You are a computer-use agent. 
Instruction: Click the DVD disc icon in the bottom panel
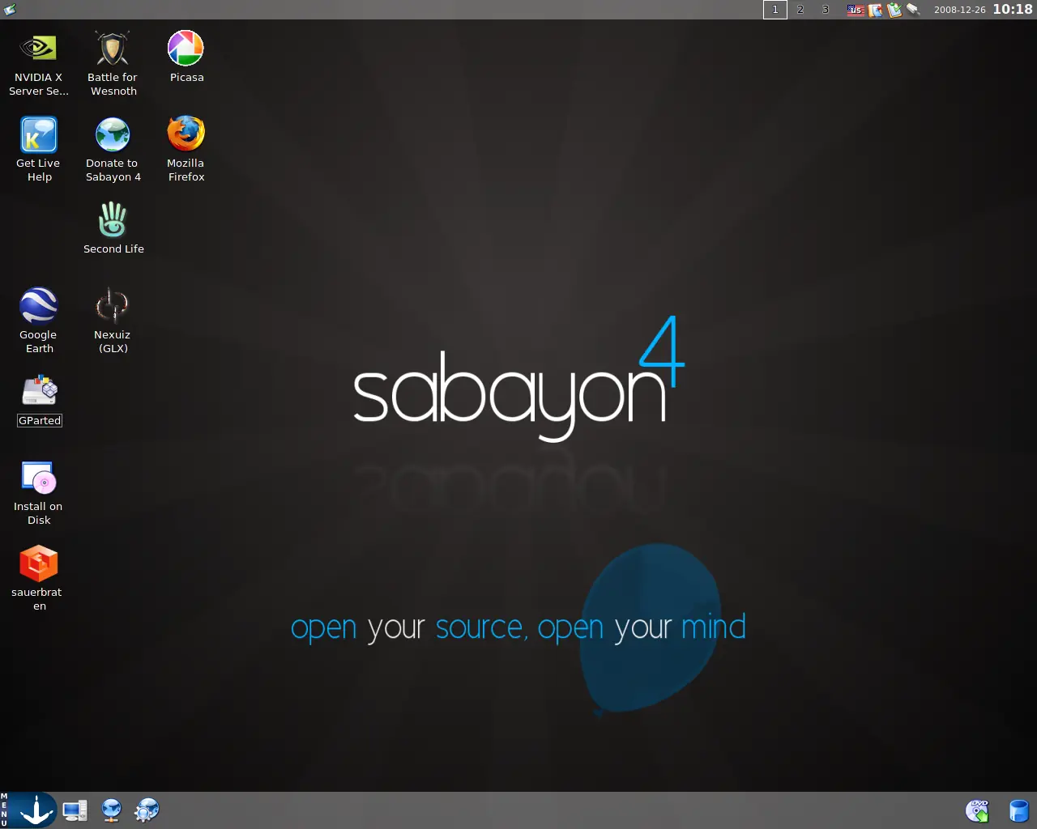coord(978,810)
